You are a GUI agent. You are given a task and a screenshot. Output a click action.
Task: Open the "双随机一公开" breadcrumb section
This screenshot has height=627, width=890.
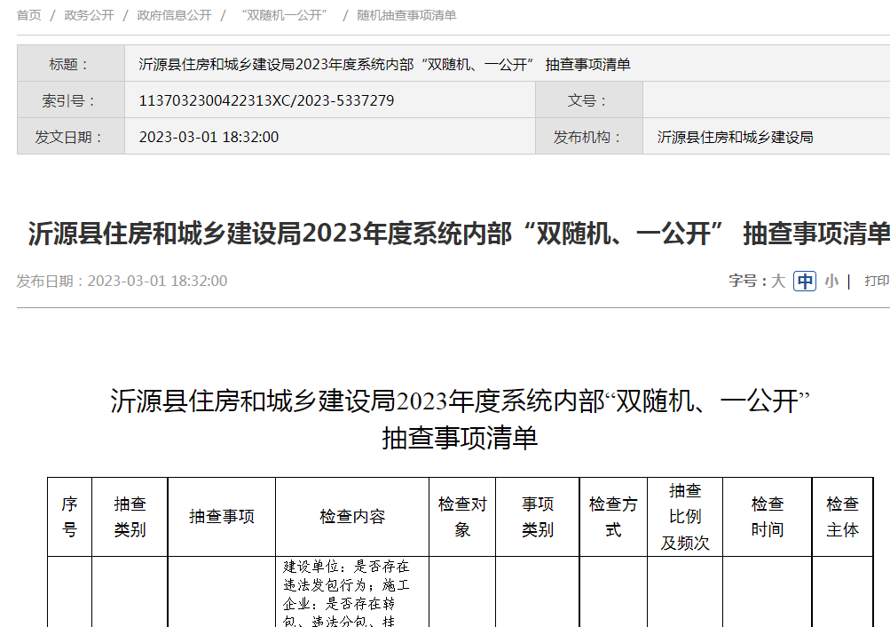284,15
